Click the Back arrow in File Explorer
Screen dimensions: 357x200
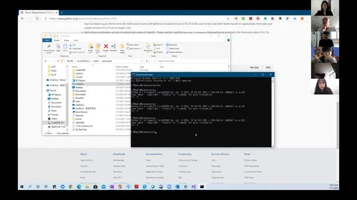pos(46,61)
